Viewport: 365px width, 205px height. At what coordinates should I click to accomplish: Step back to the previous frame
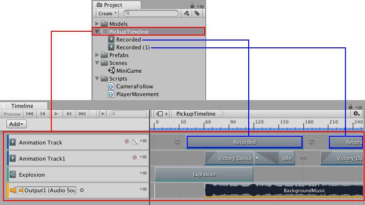coord(43,114)
